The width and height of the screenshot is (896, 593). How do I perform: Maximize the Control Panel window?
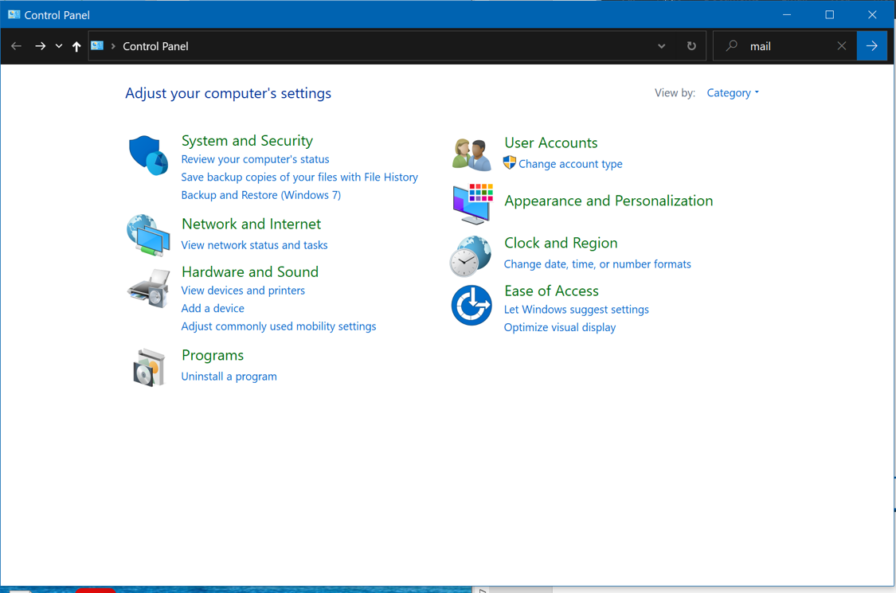click(830, 15)
